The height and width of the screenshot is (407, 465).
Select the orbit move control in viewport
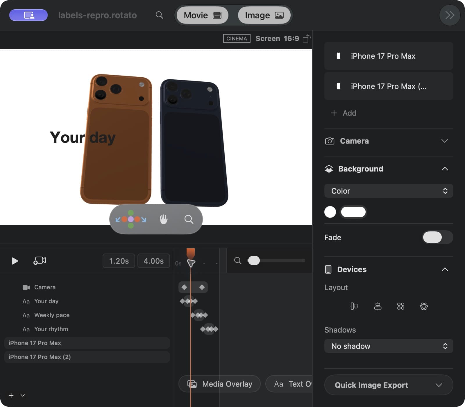click(131, 219)
